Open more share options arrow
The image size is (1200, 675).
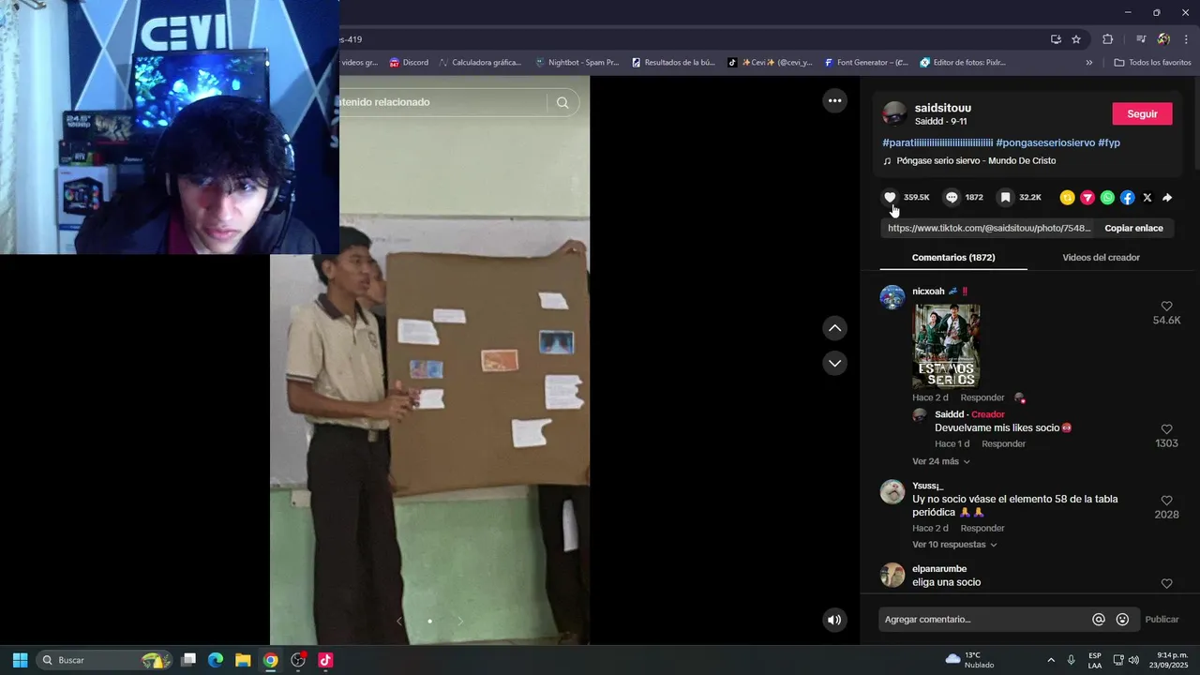(1167, 197)
